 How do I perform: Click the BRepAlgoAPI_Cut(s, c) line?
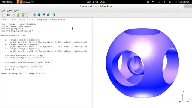(x=23, y=67)
